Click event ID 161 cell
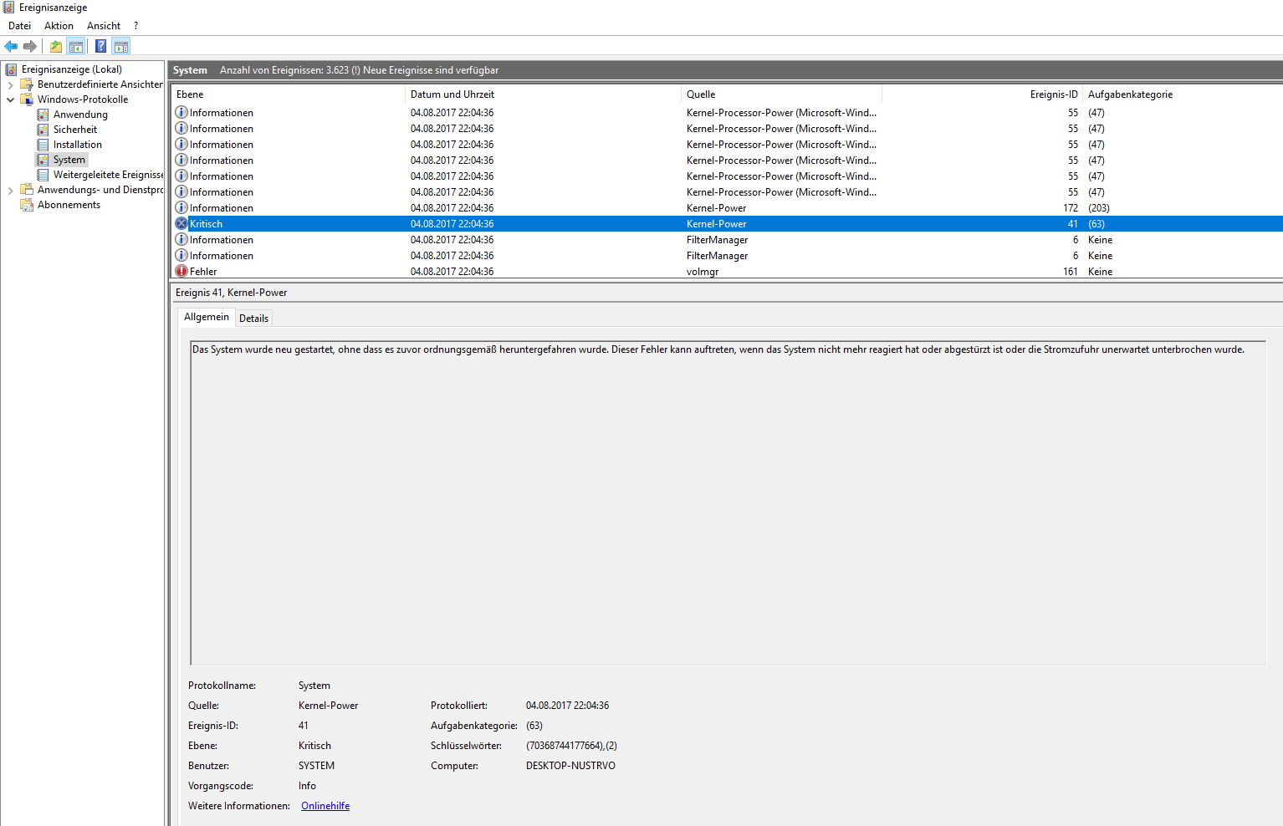The height and width of the screenshot is (826, 1283). [x=1071, y=272]
